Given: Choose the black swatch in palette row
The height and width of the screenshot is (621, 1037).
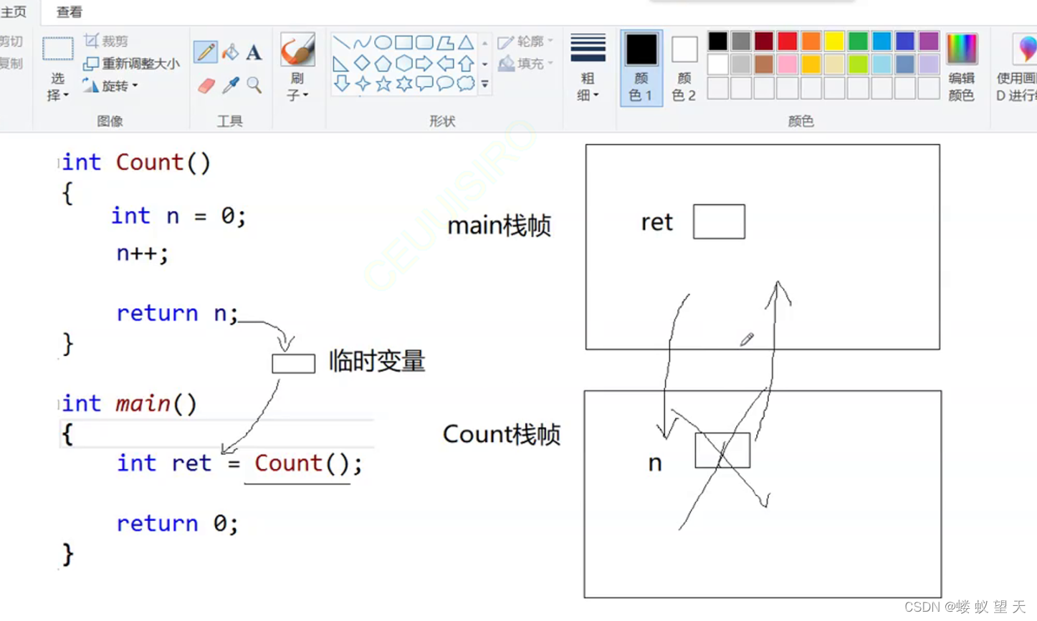Looking at the screenshot, I should [717, 41].
